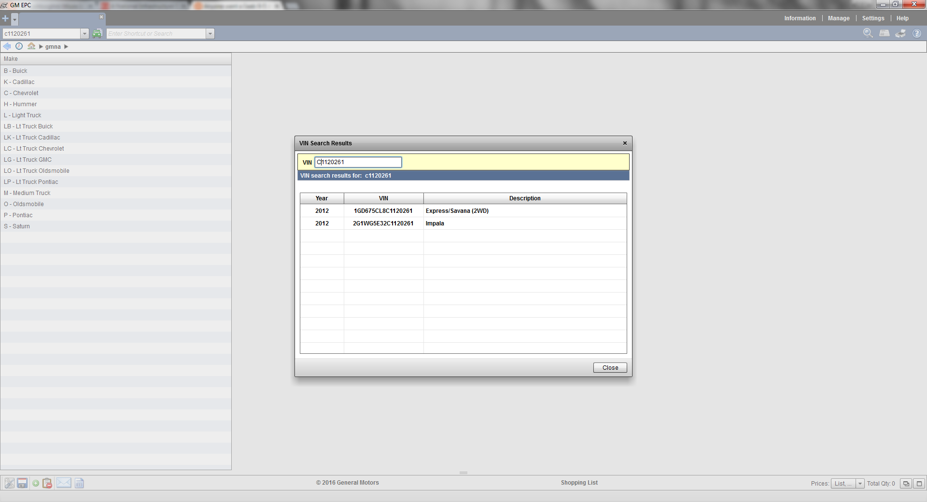Click the restore panel icon near Total Qty
The width and height of the screenshot is (927, 502).
point(906,484)
